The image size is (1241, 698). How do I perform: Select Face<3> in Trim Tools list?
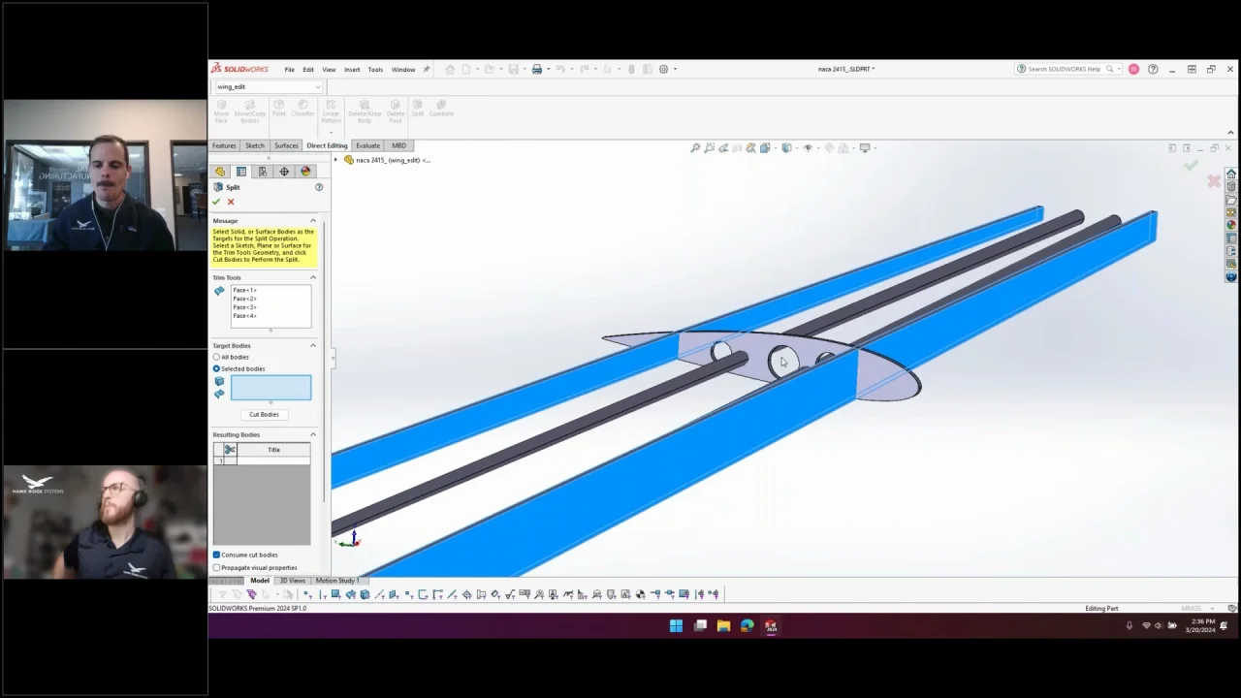tap(244, 307)
